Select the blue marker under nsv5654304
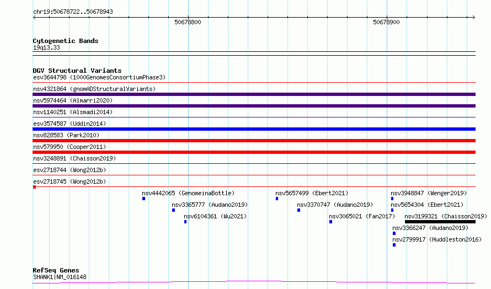491x289 pixels. (392, 210)
